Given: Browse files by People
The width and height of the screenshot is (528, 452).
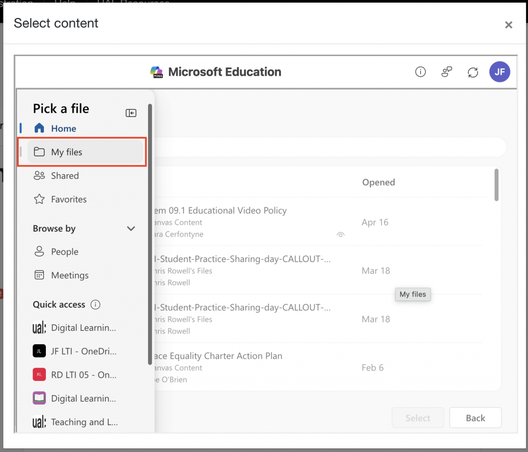Looking at the screenshot, I should pos(64,252).
